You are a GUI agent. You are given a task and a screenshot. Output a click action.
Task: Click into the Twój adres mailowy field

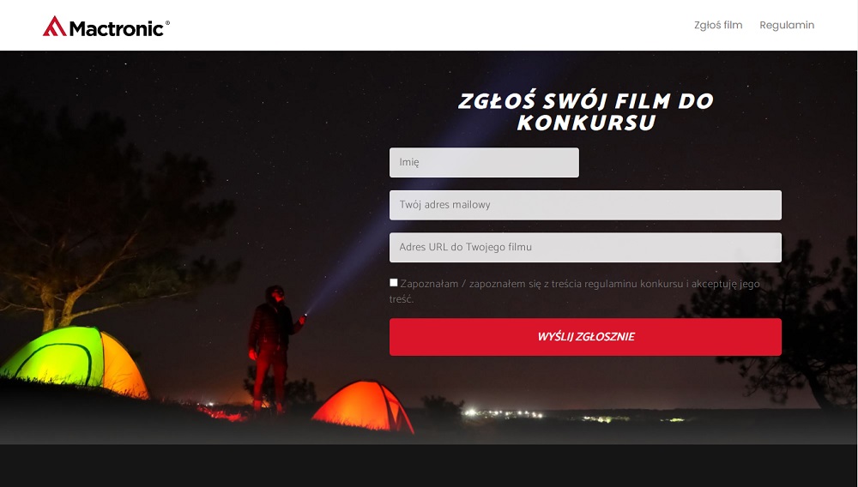click(585, 205)
